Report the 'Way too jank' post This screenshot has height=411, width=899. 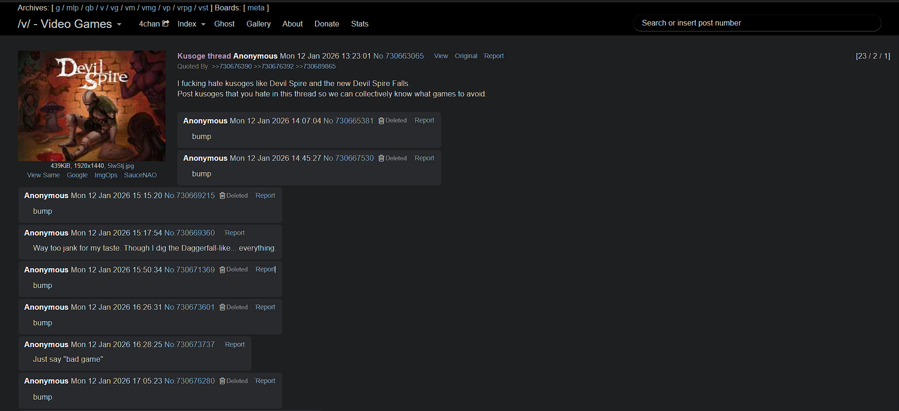(x=235, y=233)
